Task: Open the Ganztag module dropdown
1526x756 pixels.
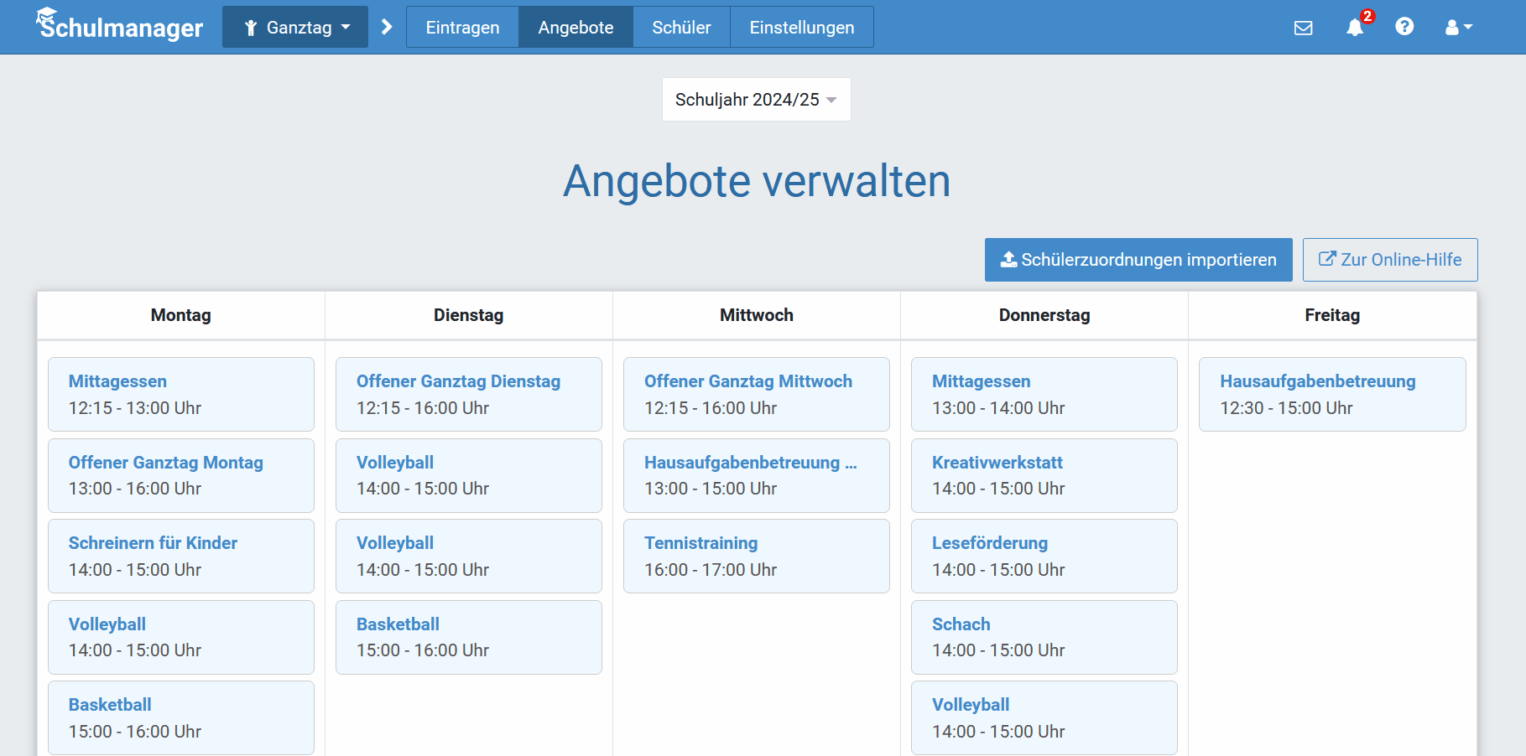Action: coord(294,26)
